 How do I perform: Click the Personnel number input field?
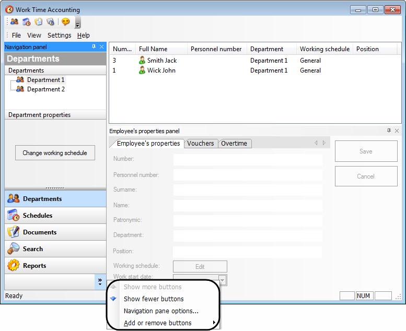tap(248, 175)
